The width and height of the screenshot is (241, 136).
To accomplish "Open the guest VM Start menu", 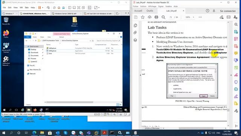I will tap(4, 110).
